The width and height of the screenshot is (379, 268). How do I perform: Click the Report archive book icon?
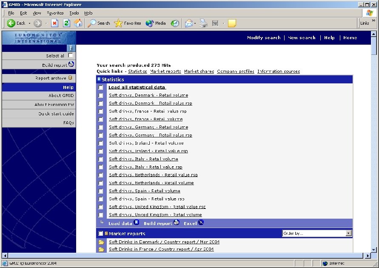(70, 78)
